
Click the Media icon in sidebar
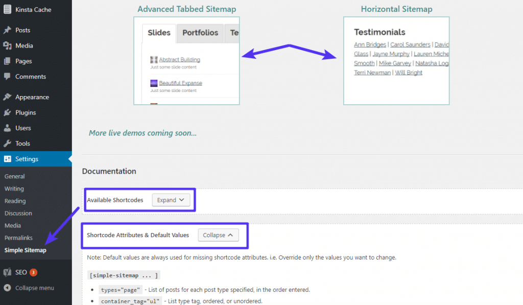click(x=7, y=45)
